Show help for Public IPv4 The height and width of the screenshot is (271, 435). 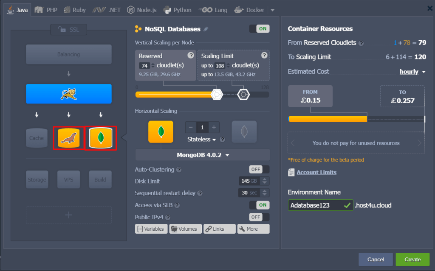click(168, 217)
